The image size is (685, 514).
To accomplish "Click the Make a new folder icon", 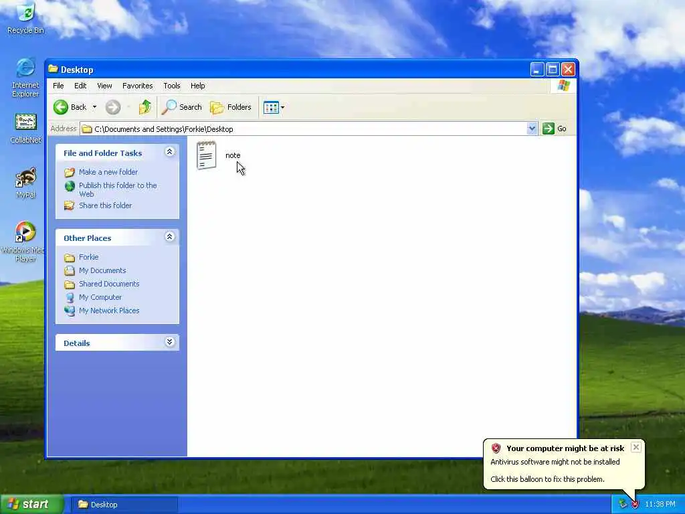I will coord(70,173).
